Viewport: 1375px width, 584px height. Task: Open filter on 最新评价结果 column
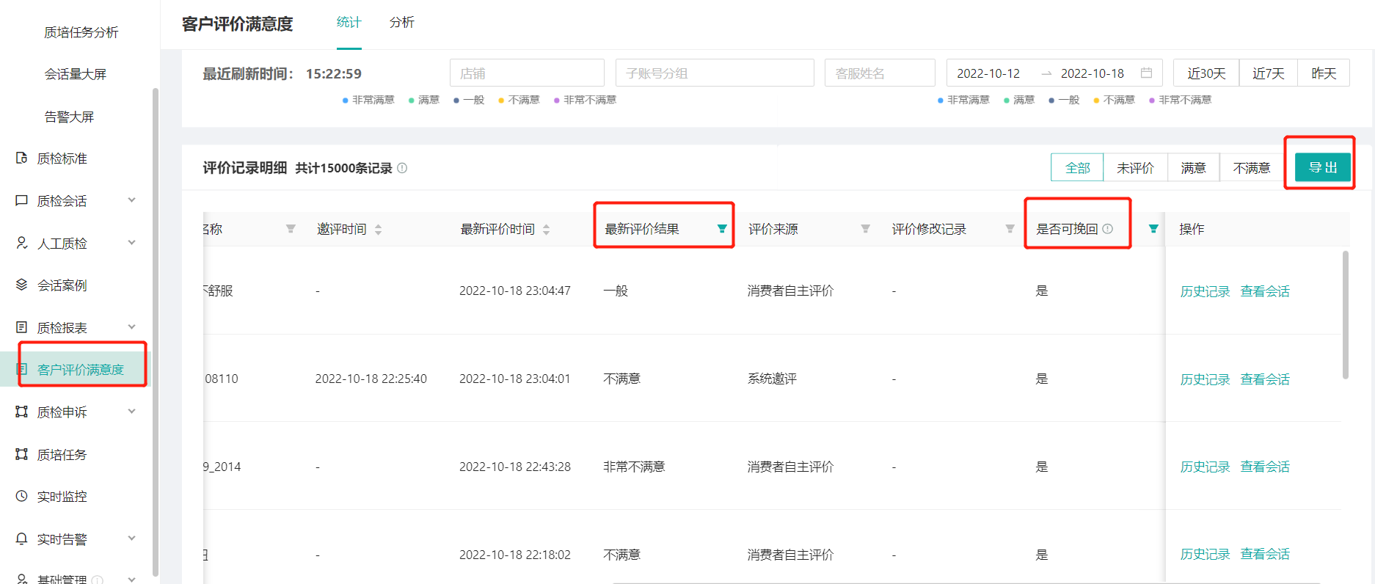(722, 229)
